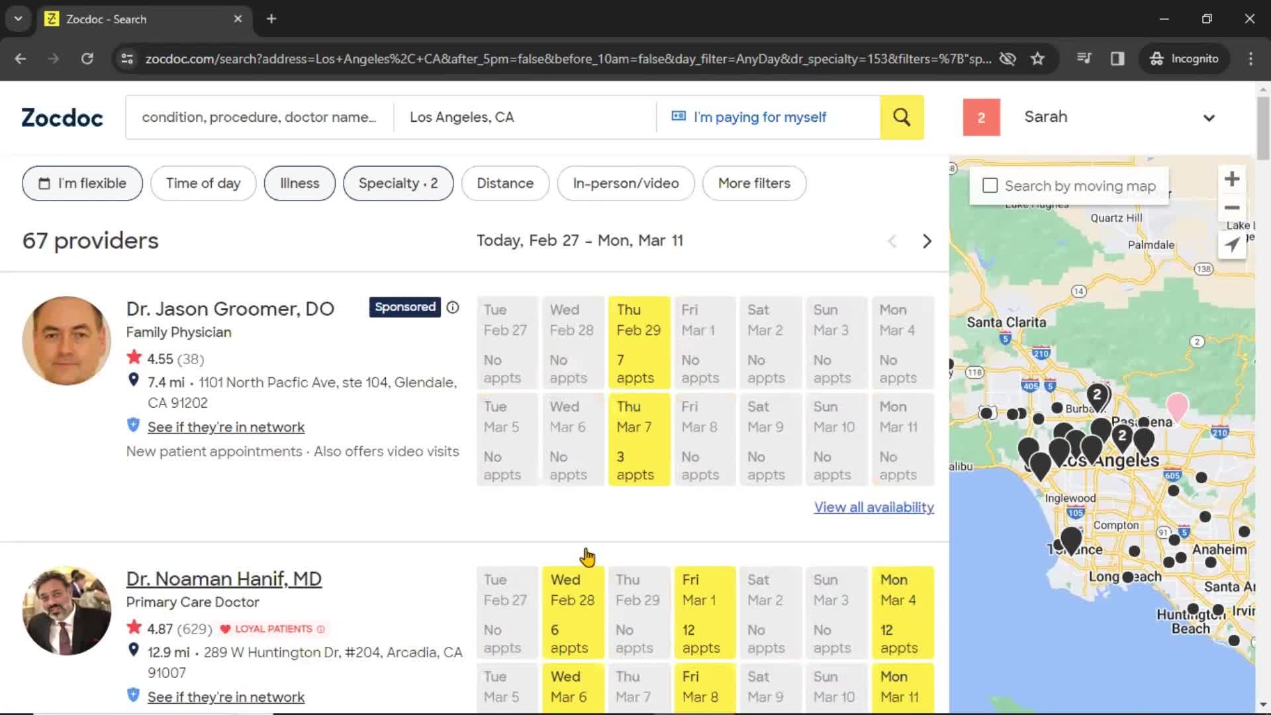
Task: Open More filters
Action: pos(754,183)
